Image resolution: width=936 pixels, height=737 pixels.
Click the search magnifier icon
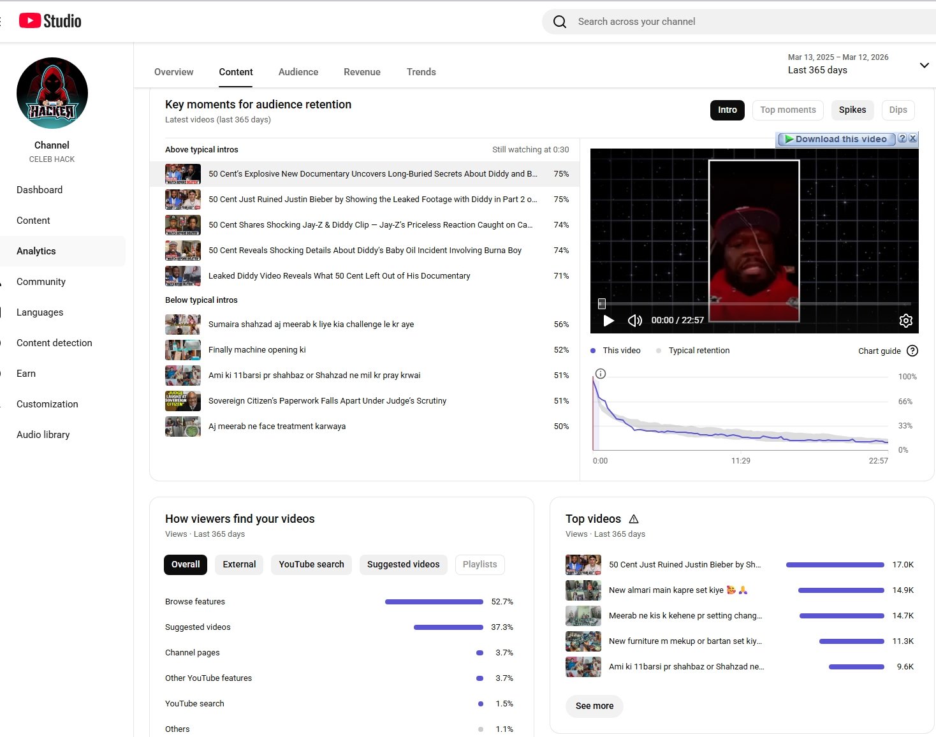(560, 22)
